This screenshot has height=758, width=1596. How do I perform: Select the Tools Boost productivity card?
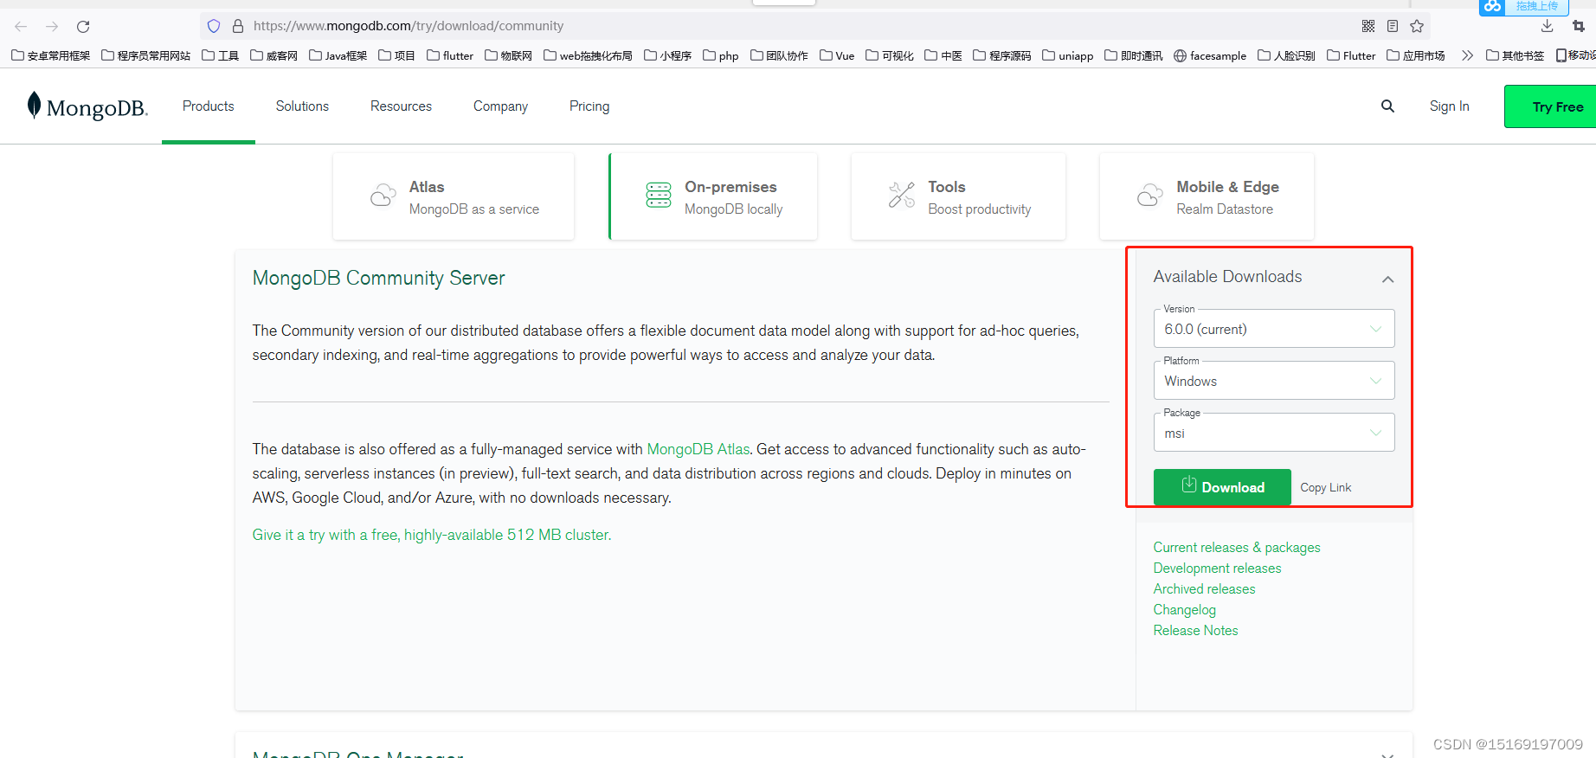point(958,196)
